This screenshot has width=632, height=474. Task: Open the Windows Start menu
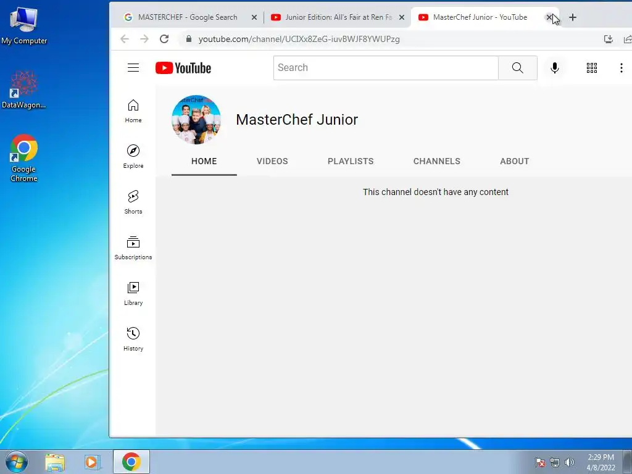coord(17,462)
